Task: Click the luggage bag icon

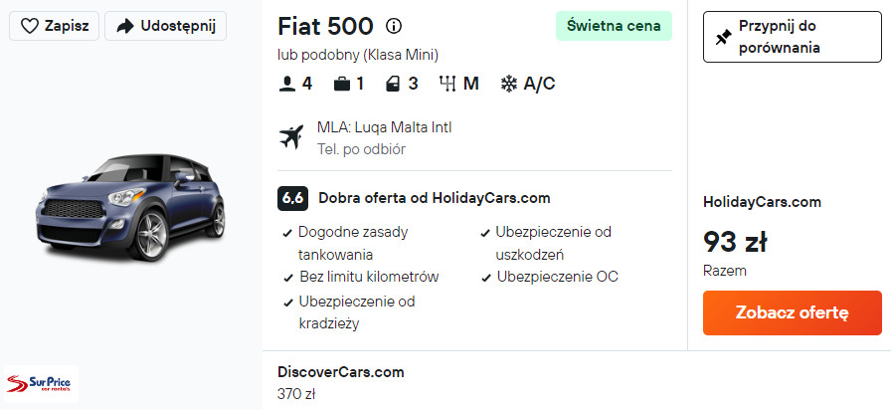Action: tap(342, 84)
